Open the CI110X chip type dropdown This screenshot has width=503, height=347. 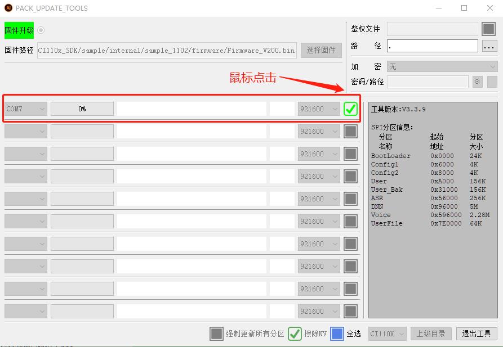pyautogui.click(x=388, y=334)
